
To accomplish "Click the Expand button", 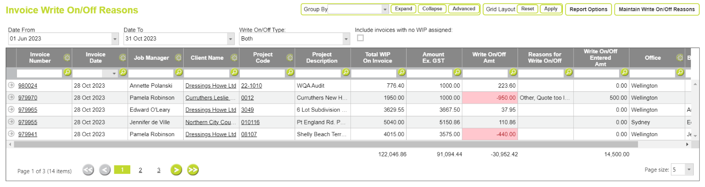I will click(x=403, y=9).
